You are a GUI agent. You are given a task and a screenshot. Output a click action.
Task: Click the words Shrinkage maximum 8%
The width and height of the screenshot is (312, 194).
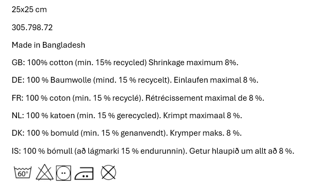click(x=193, y=63)
